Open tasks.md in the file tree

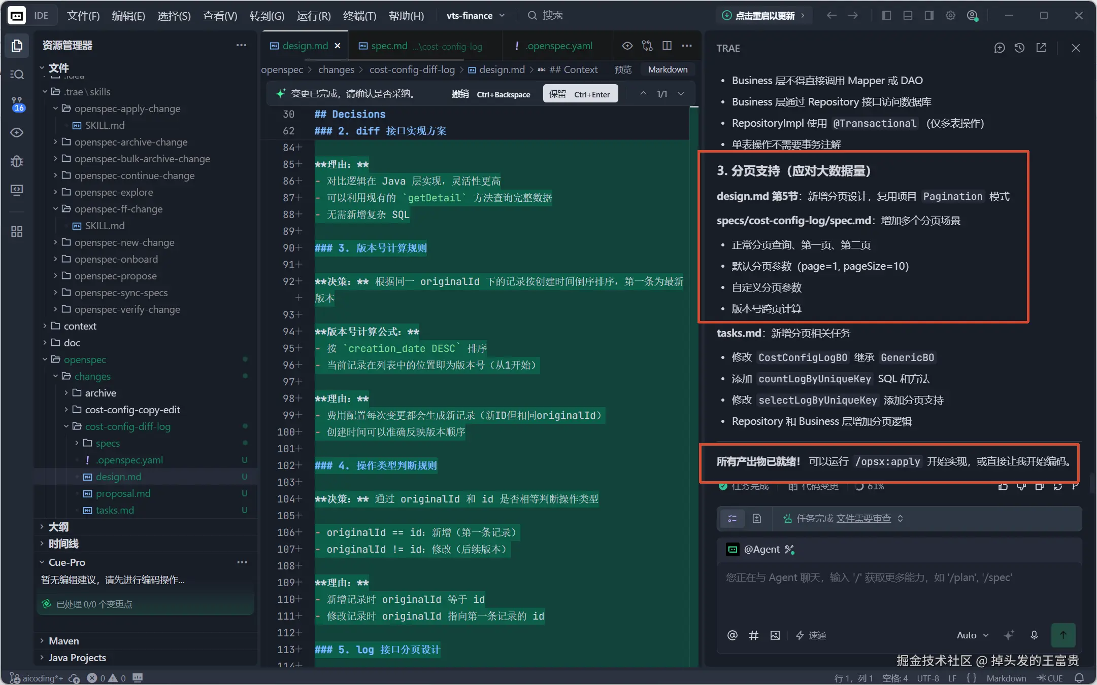pos(115,510)
